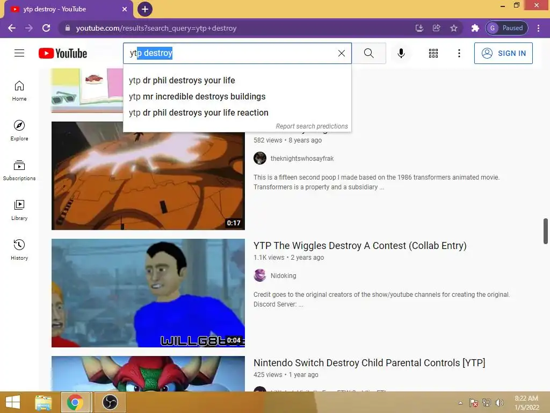
Task: Go back with the browser back arrow
Action: tap(12, 28)
